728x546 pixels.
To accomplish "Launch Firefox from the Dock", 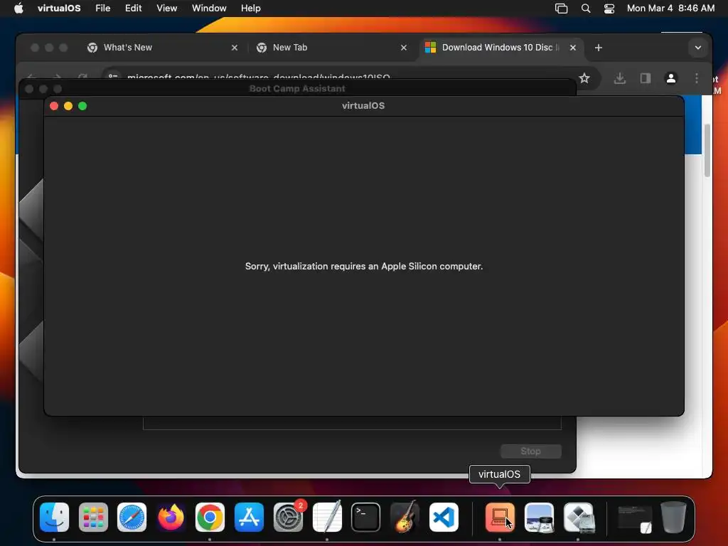I will (x=171, y=518).
